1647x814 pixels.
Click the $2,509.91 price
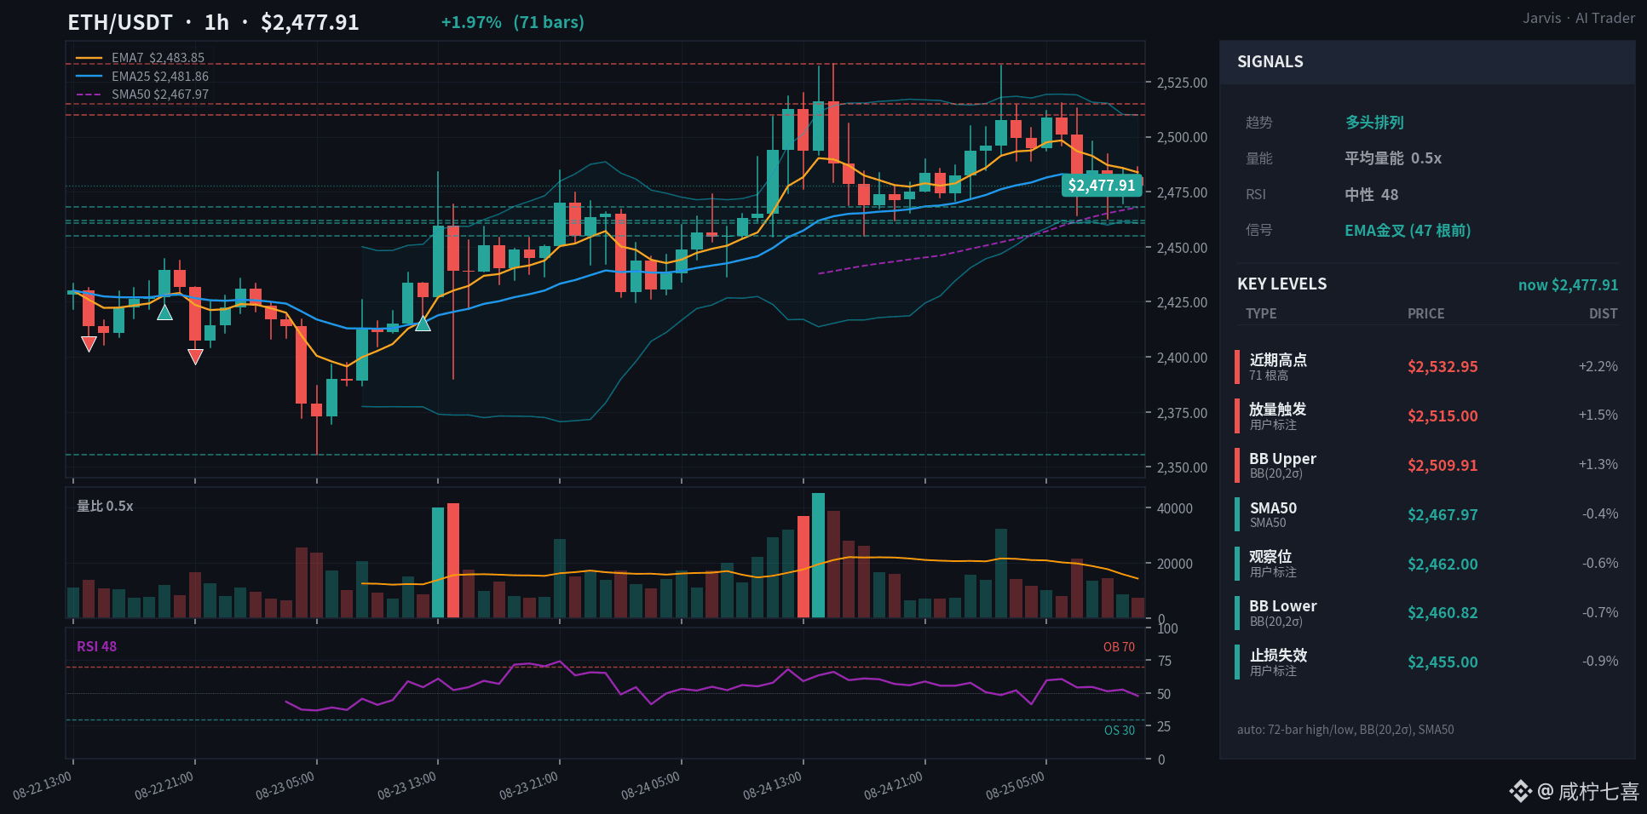tap(1443, 466)
